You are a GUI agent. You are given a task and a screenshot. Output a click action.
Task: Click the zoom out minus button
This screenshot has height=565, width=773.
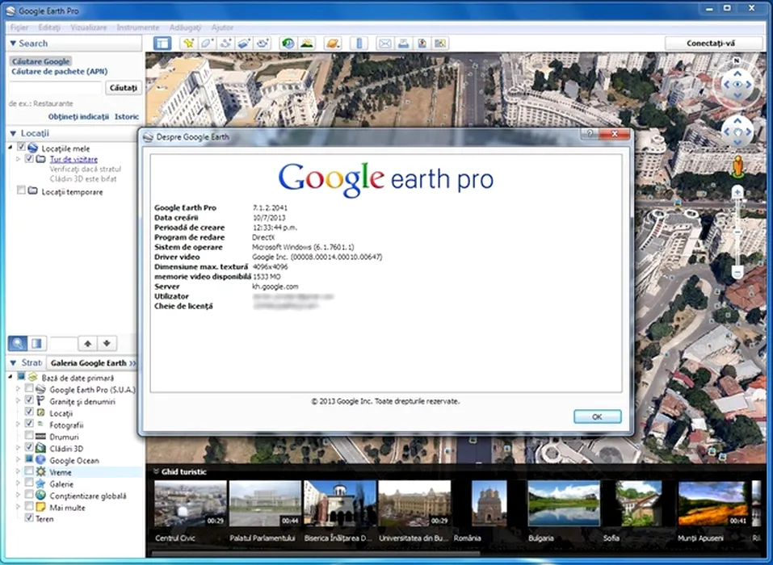coord(737,271)
